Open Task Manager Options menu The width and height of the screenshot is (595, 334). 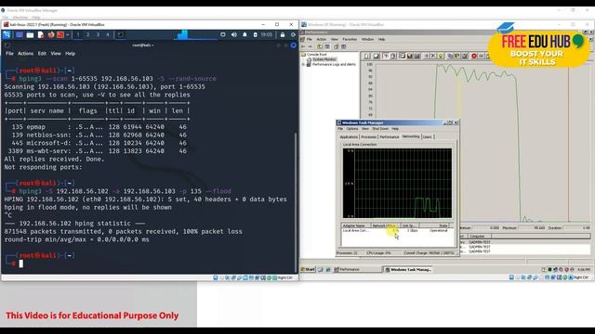[352, 129]
